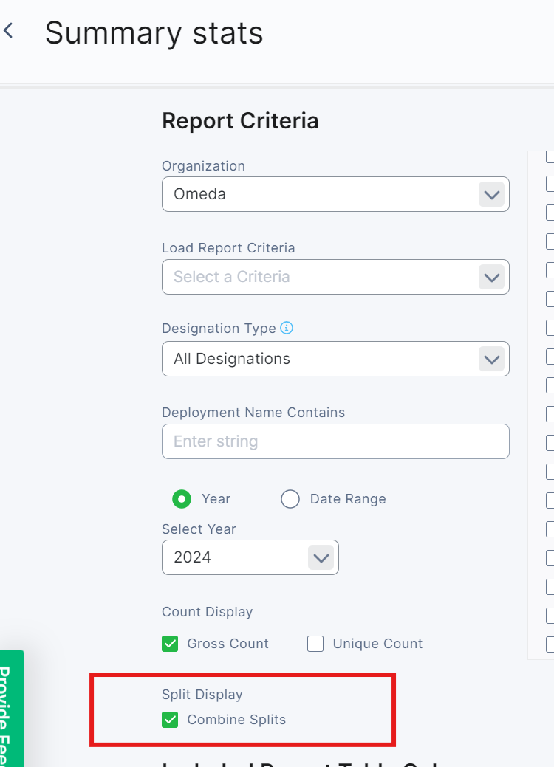Click the Summary stats page title
The image size is (554, 767).
point(154,33)
